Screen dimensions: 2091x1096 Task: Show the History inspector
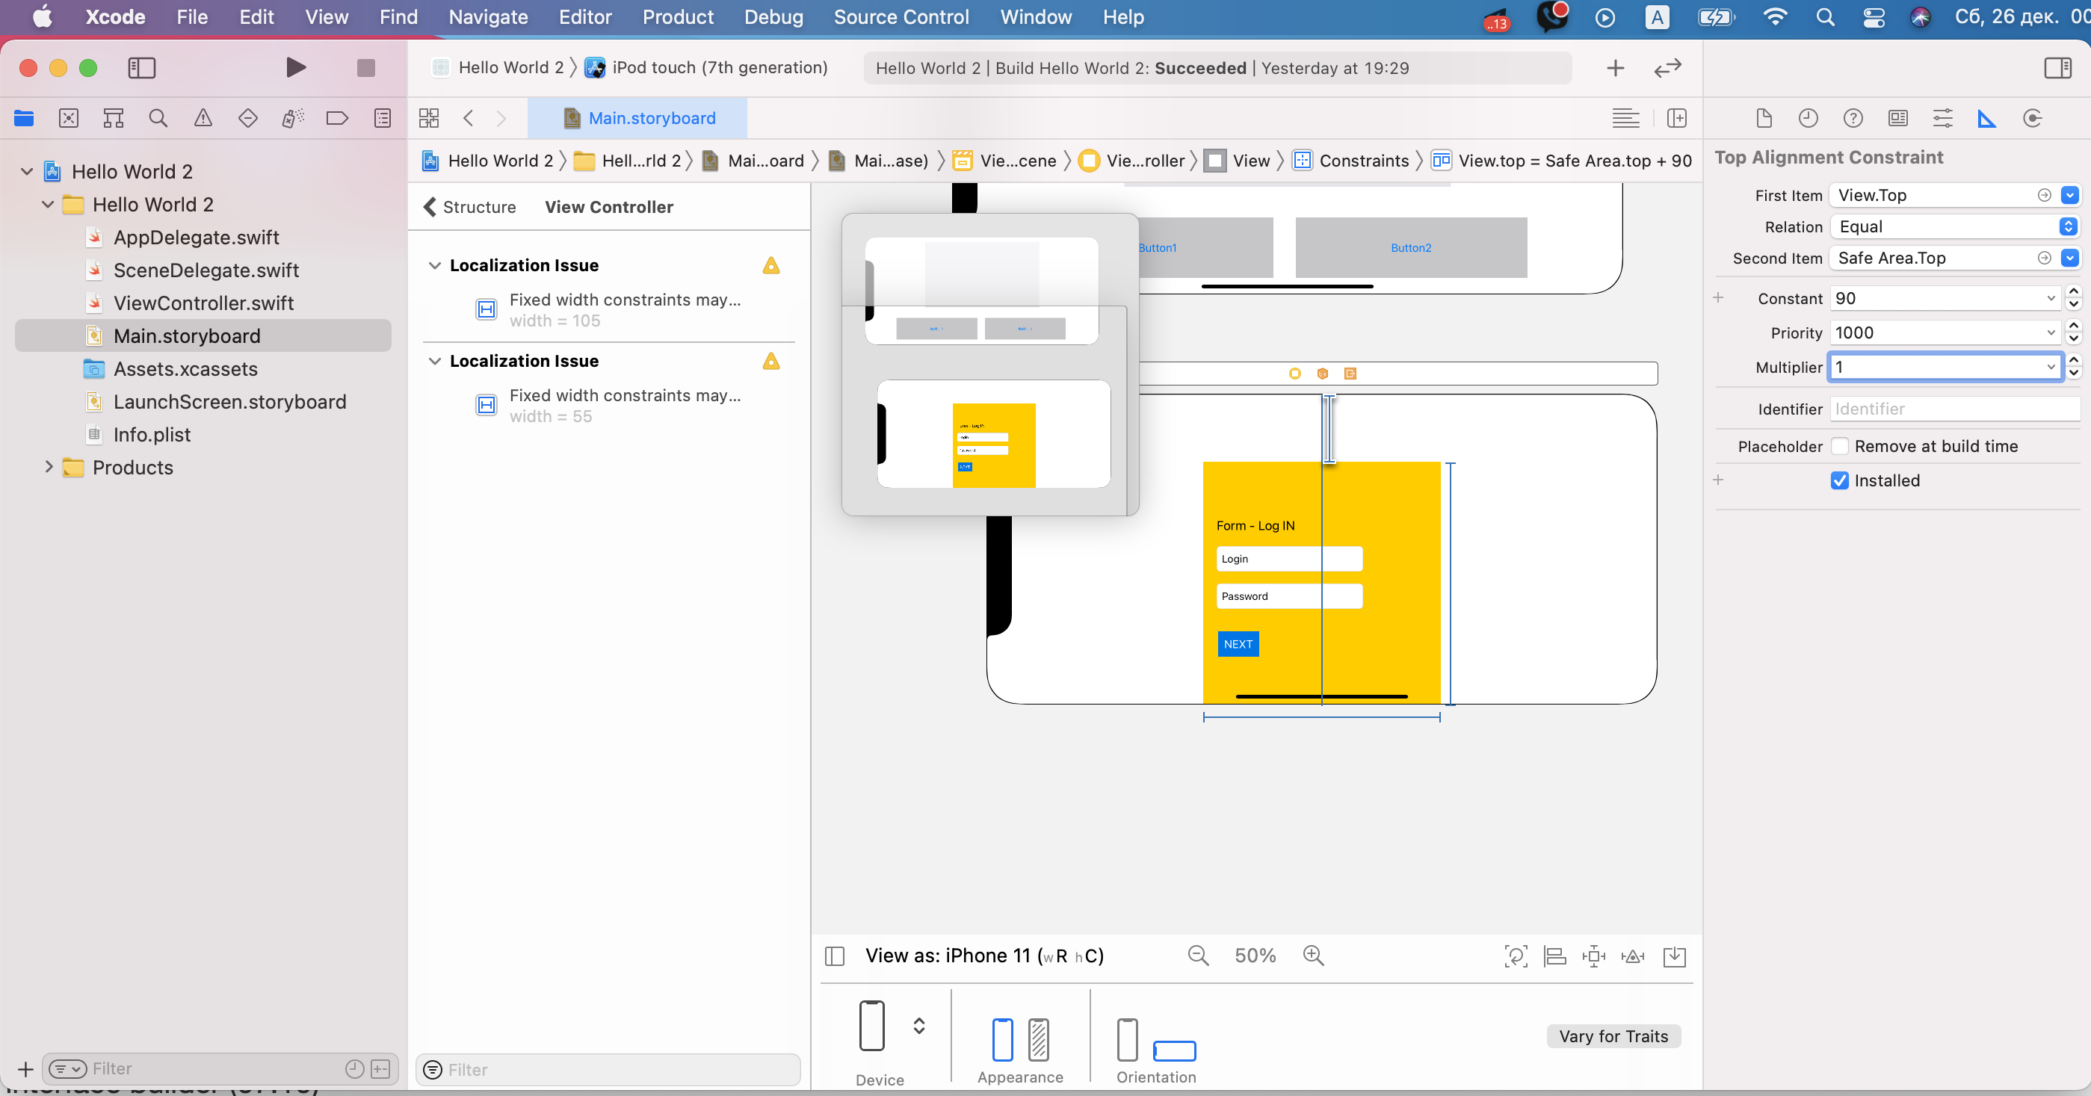1809,119
